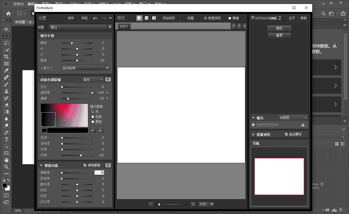
Task: Click the undo arrow in settings header
Action: tap(96, 18)
